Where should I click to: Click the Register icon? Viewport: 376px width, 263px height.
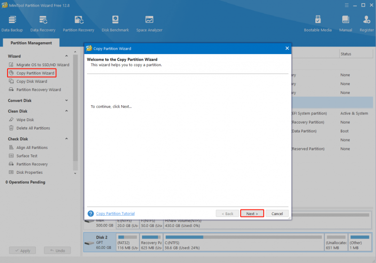point(367,23)
